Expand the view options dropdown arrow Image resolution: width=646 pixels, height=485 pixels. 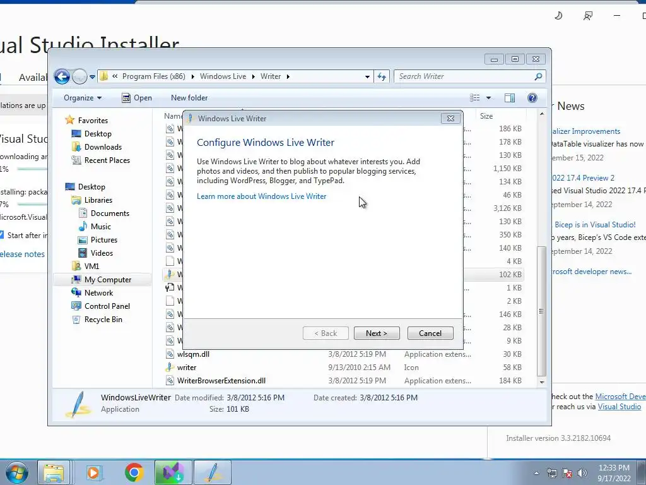489,98
